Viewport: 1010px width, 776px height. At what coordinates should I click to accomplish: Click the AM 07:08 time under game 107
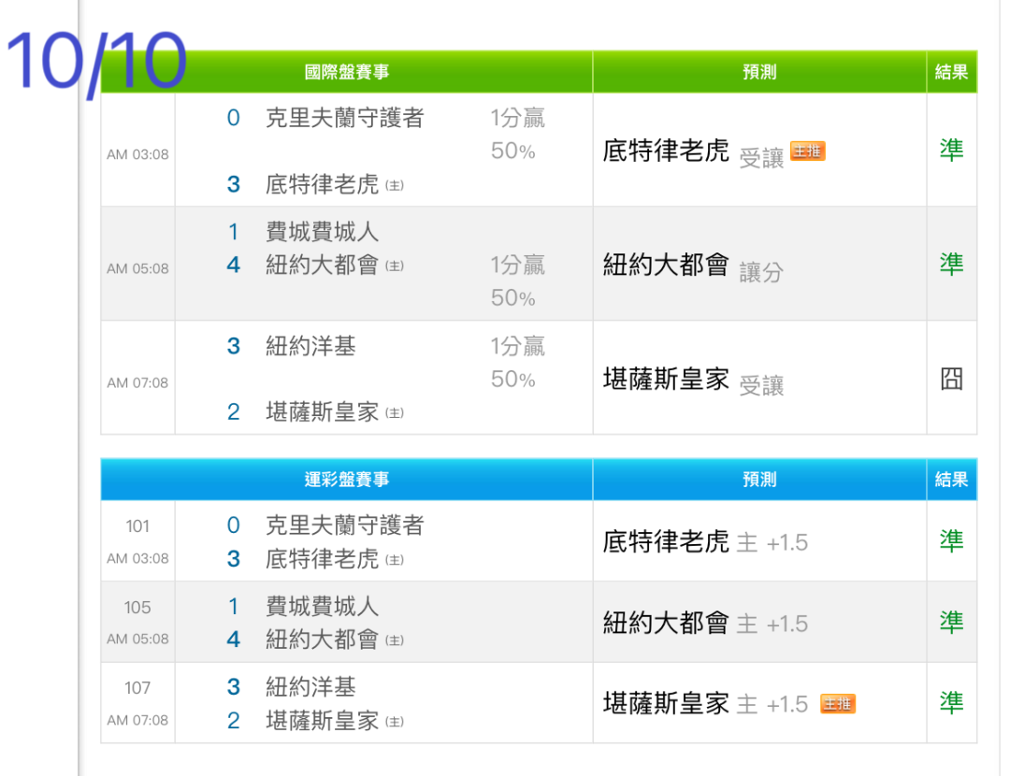(137, 721)
